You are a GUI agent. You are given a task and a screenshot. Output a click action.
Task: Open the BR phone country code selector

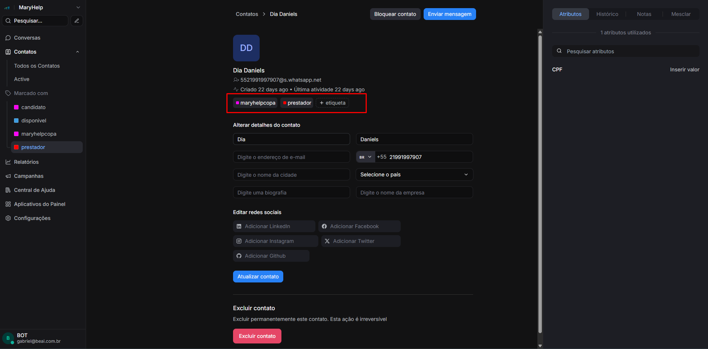coord(365,157)
